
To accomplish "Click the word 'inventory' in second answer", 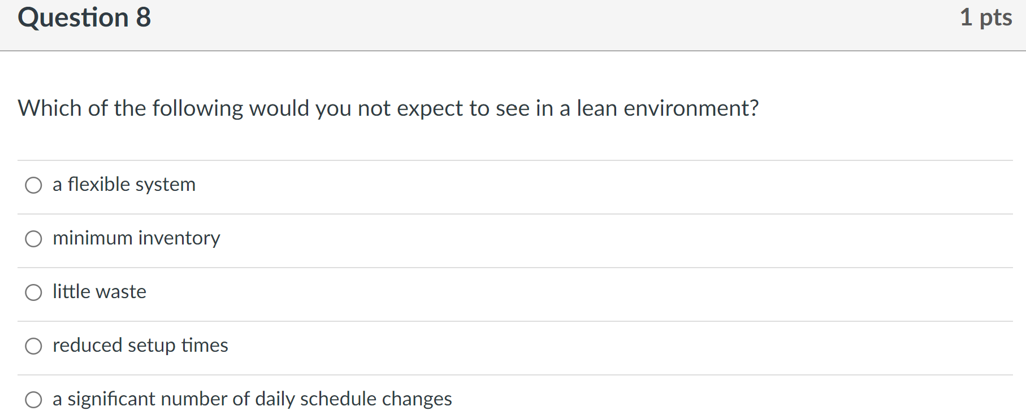I will pos(179,238).
